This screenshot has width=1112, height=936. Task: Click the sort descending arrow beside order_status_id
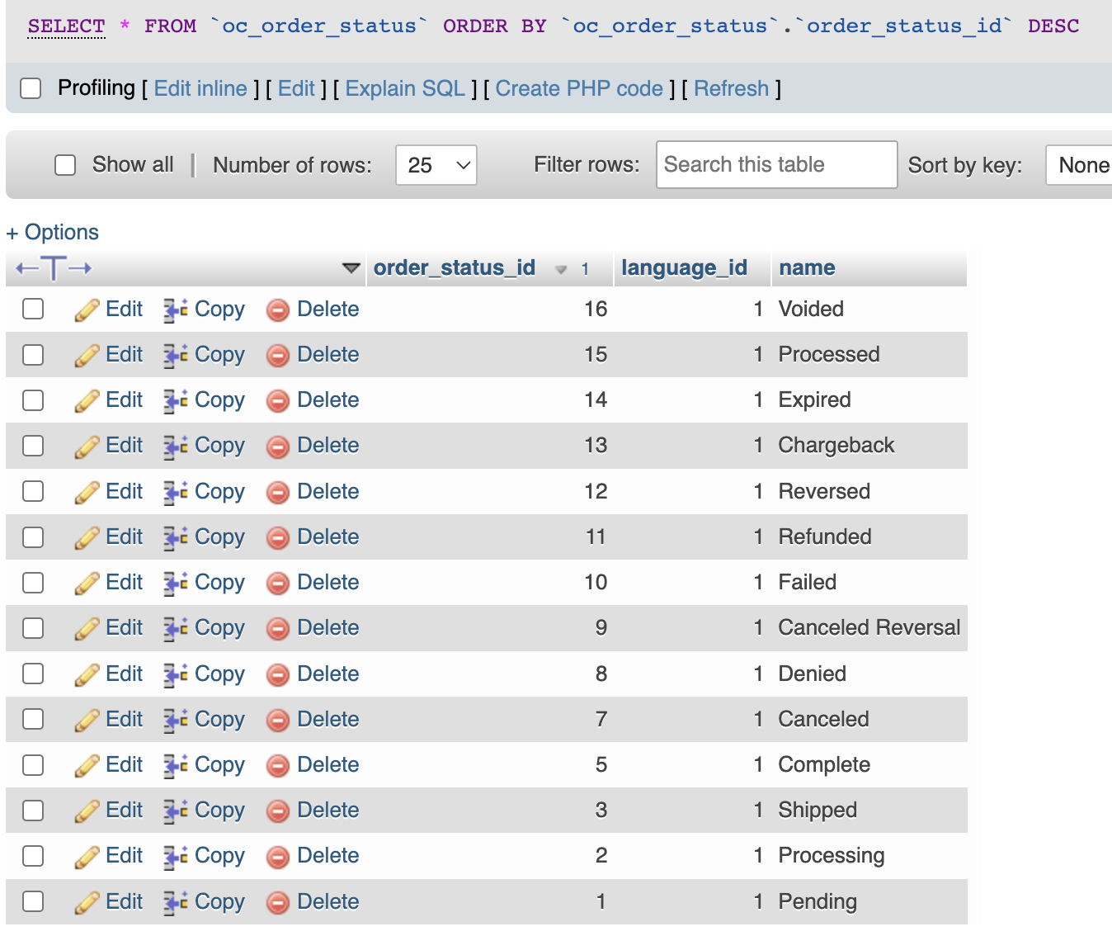(561, 269)
